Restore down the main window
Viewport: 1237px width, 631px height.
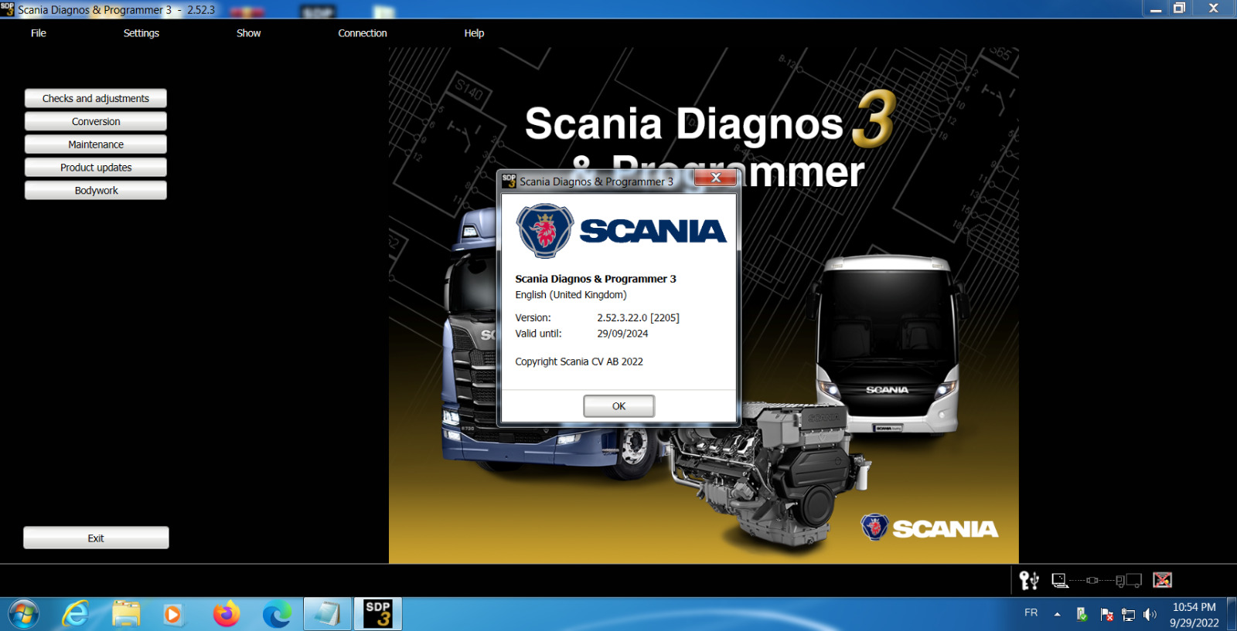click(x=1179, y=8)
